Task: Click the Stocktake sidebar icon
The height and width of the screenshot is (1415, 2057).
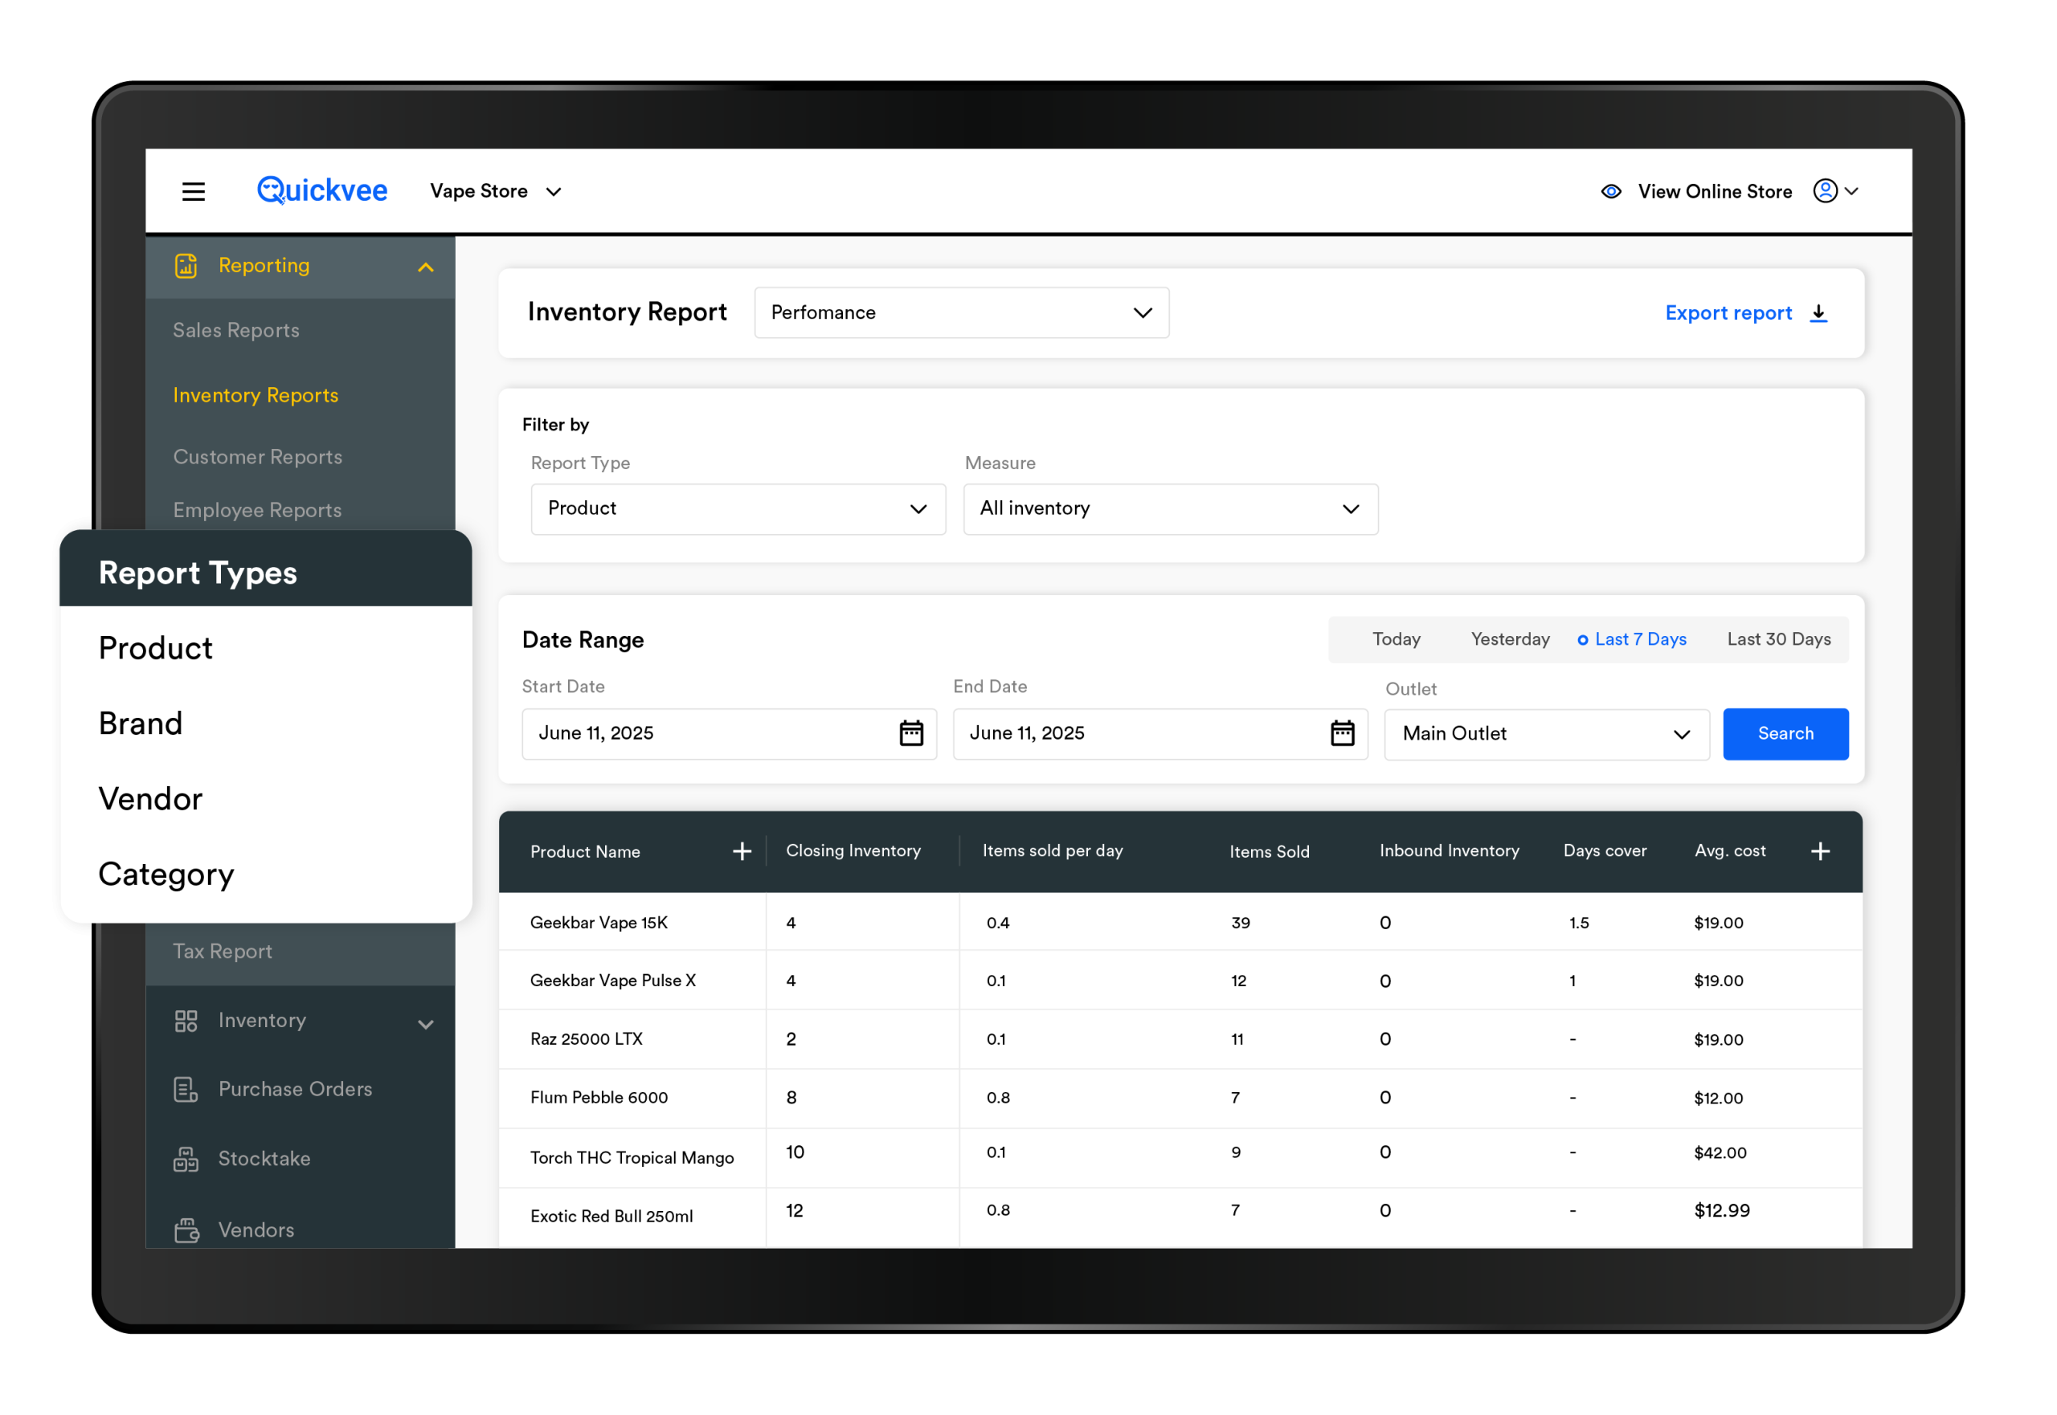Action: tap(186, 1159)
